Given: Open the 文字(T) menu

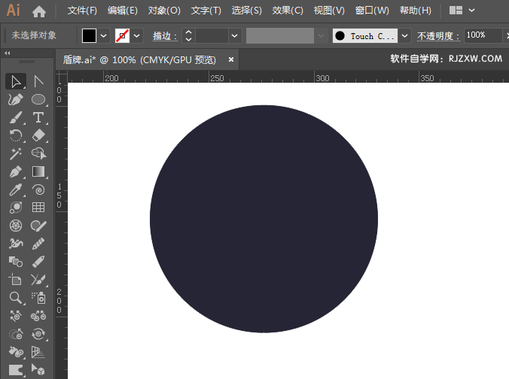Looking at the screenshot, I should [x=206, y=11].
